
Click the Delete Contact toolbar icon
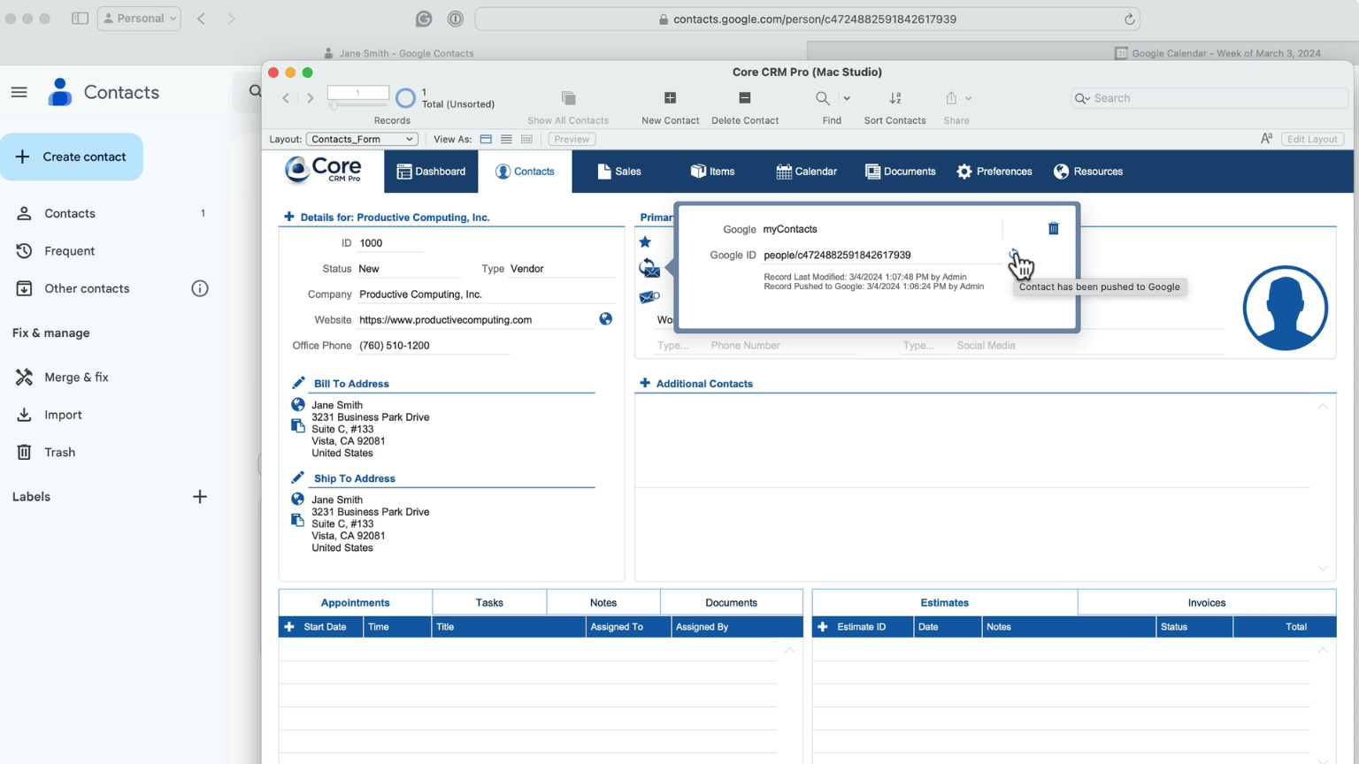point(744,98)
